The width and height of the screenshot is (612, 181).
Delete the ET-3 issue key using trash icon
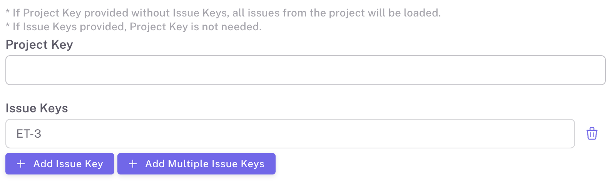click(592, 134)
